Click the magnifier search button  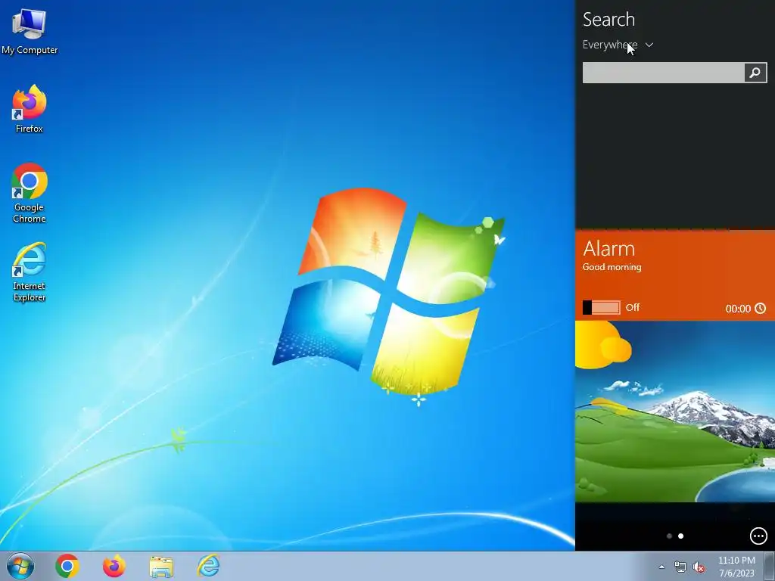[755, 73]
